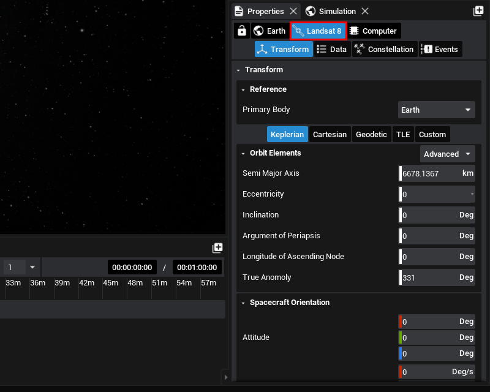The image size is (490, 392).
Task: Switch to the Transform section
Action: 284,49
